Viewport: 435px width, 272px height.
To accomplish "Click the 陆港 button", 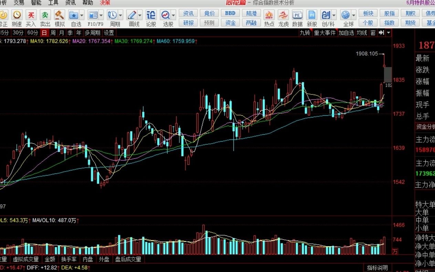I will 252,13.
